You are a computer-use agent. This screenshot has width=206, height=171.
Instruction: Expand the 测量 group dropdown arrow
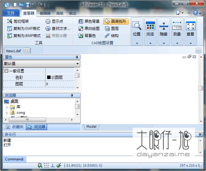(177, 43)
